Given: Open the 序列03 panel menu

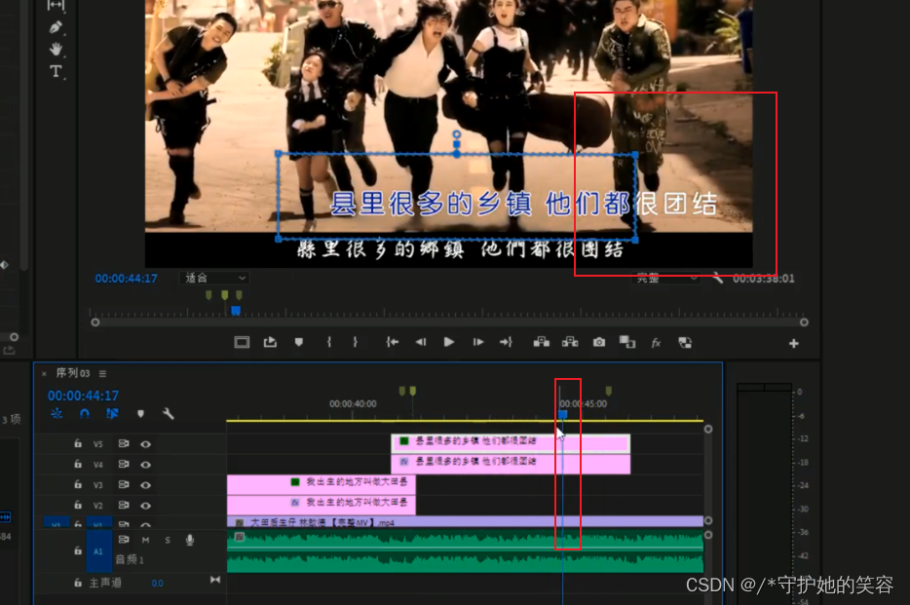Looking at the screenshot, I should tap(102, 373).
